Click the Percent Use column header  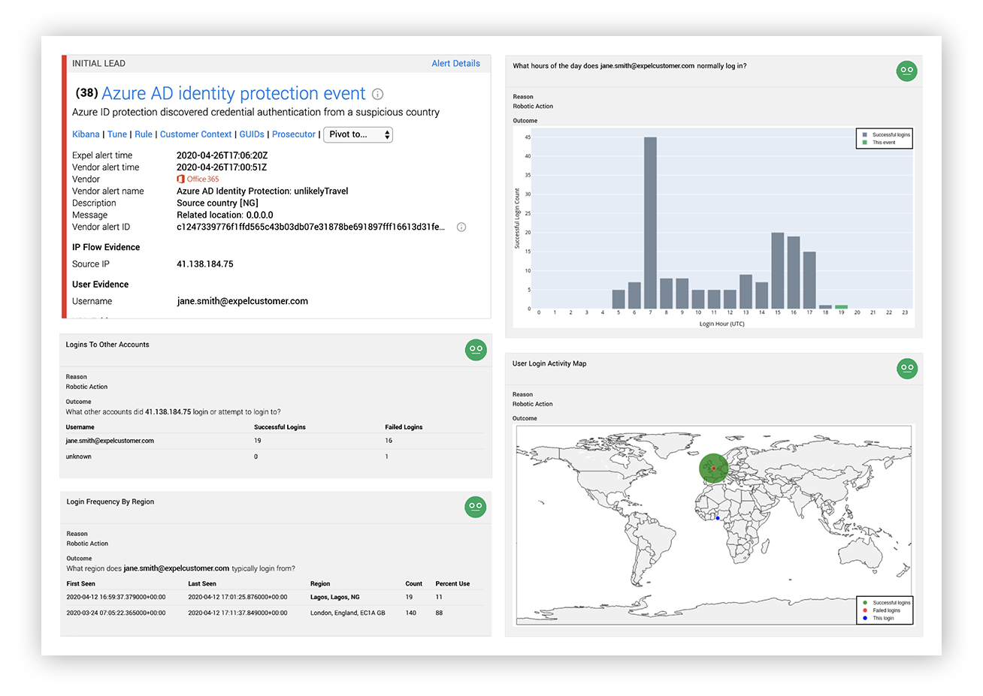click(x=452, y=583)
